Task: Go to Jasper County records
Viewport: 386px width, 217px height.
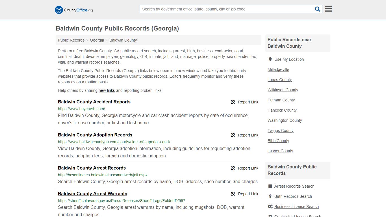Action: tap(280, 151)
